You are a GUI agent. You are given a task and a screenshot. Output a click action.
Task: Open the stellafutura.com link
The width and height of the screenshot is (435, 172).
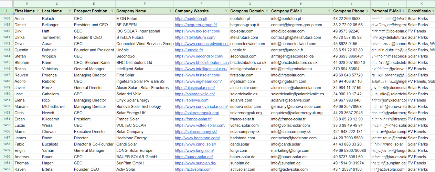click(x=195, y=37)
